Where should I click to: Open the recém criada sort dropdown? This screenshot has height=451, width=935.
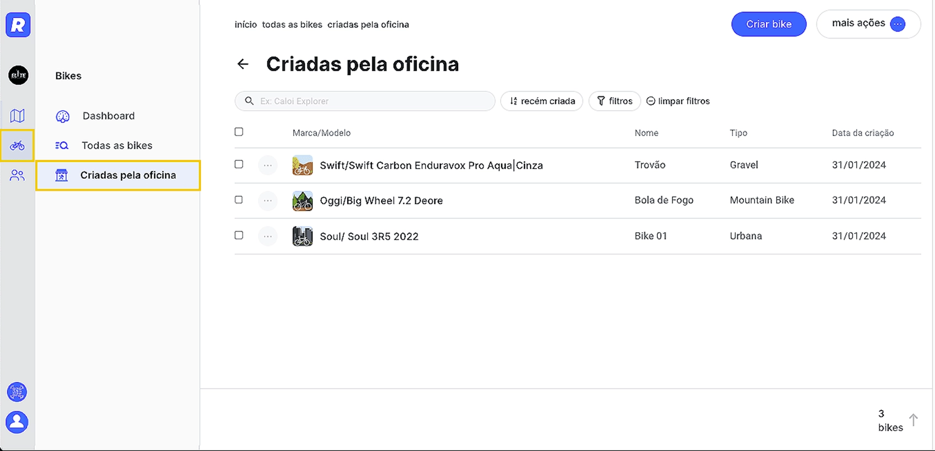click(x=542, y=101)
